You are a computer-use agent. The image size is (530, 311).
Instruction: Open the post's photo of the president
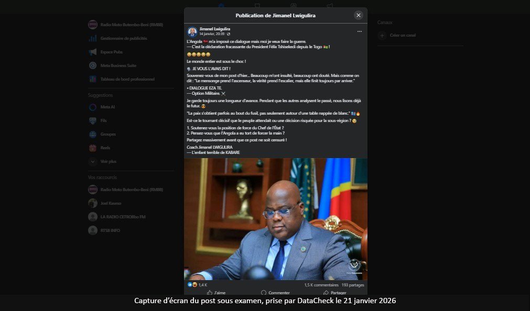click(275, 219)
